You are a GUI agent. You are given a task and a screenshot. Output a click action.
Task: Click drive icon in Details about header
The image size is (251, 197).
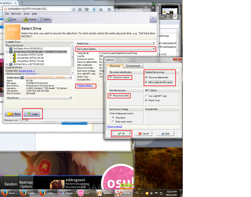pyautogui.click(x=22, y=78)
